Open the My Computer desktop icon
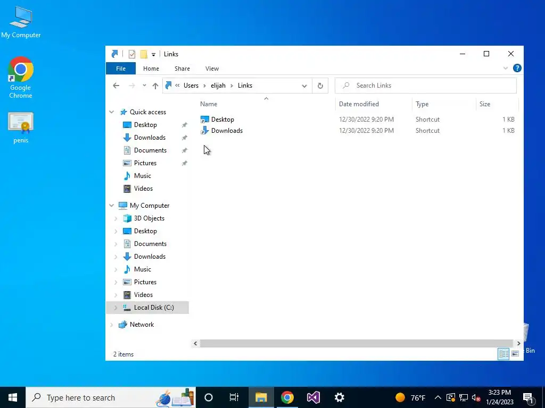This screenshot has height=408, width=545. pyautogui.click(x=21, y=22)
